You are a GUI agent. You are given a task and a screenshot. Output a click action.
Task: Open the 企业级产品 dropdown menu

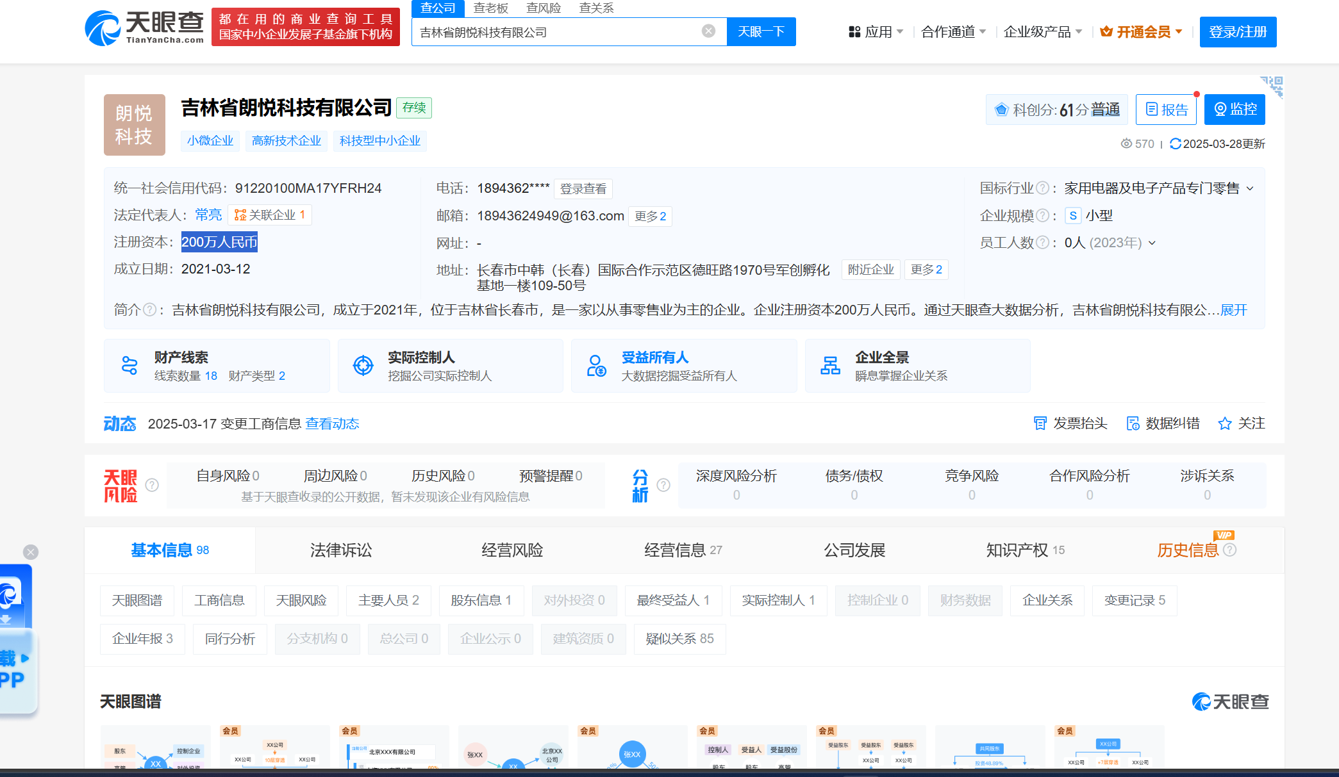click(1043, 31)
